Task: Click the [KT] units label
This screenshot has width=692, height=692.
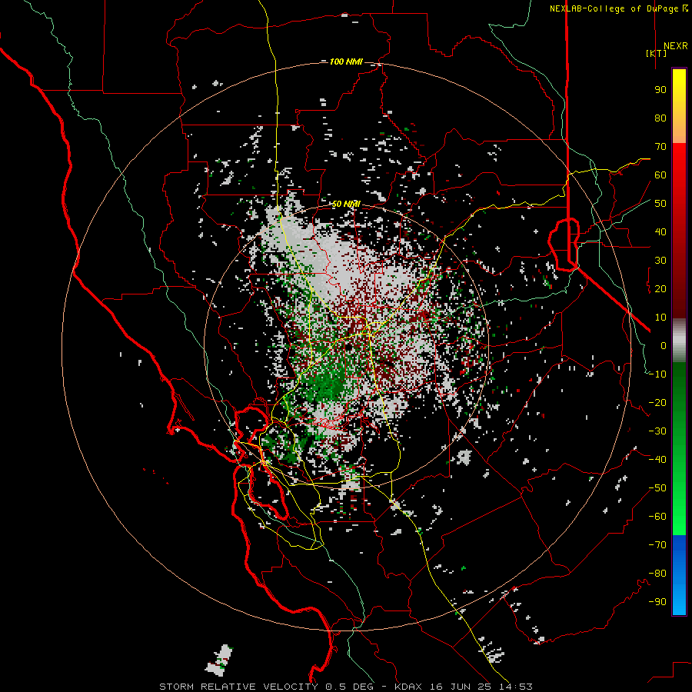Action: (657, 53)
